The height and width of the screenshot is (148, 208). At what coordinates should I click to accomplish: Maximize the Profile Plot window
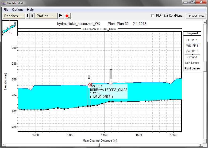click(x=192, y=2)
